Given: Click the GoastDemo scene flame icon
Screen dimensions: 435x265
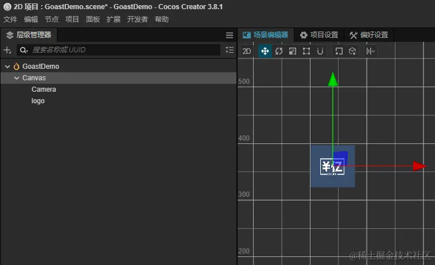Looking at the screenshot, I should 17,67.
